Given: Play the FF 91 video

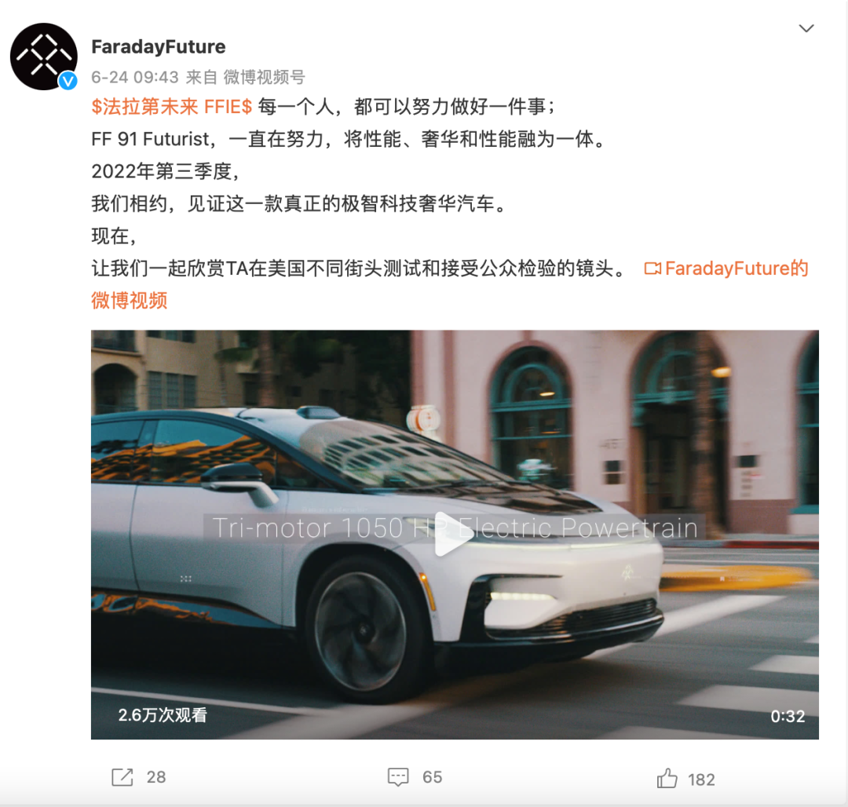Looking at the screenshot, I should (x=453, y=534).
